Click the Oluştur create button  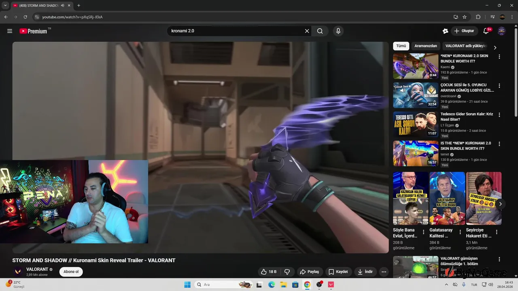(464, 31)
